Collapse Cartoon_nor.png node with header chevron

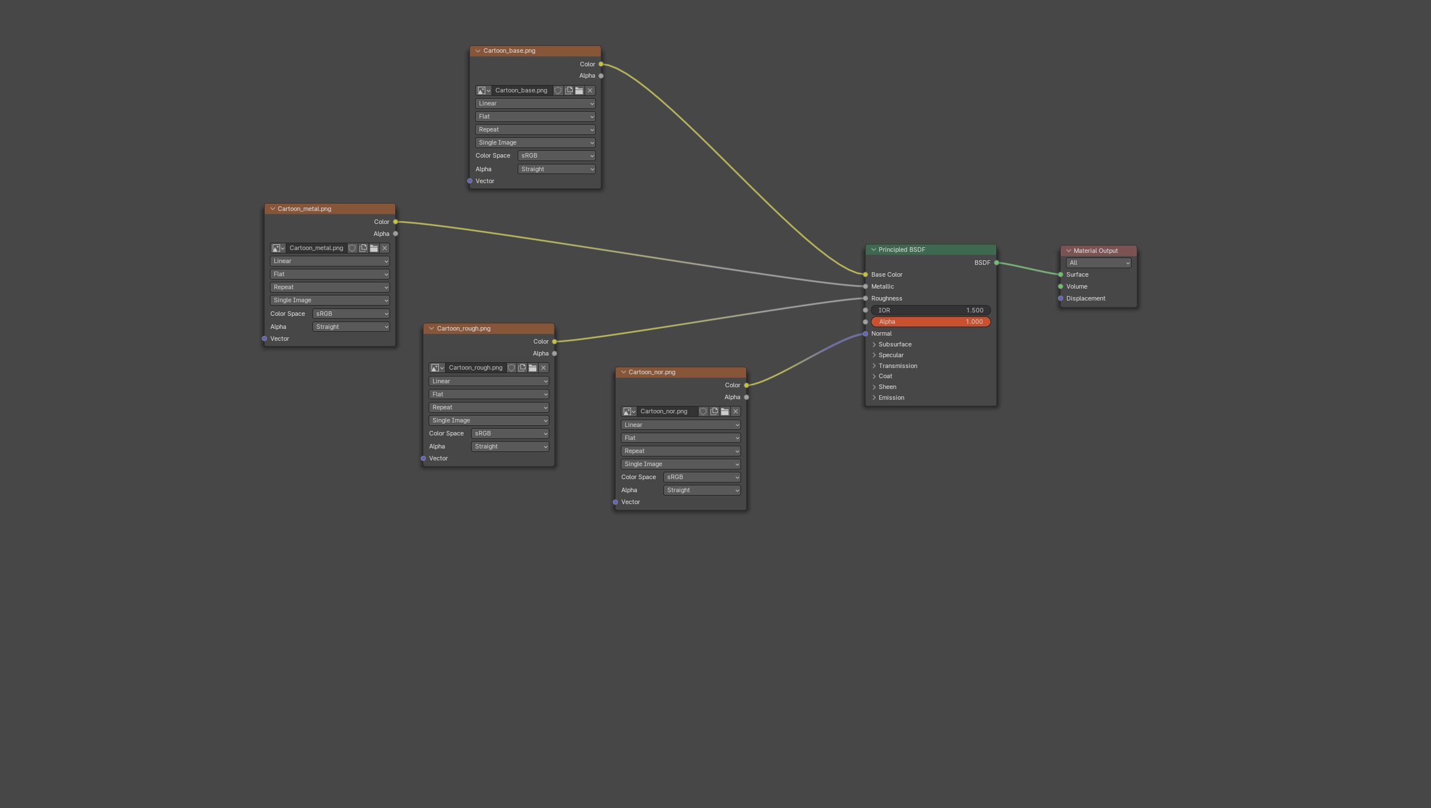(623, 373)
